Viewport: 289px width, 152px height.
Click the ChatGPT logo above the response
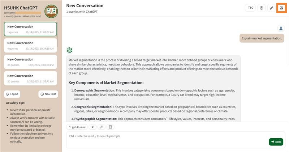(x=70, y=50)
